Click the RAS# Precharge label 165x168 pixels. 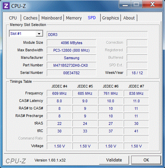(x=29, y=116)
